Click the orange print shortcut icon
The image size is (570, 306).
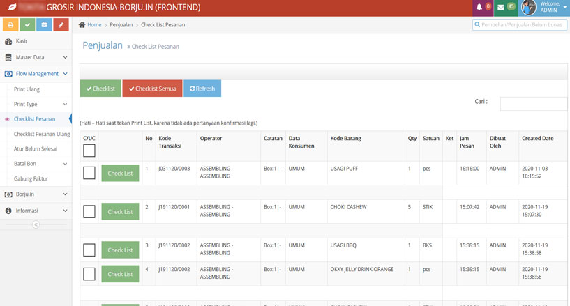click(10, 24)
